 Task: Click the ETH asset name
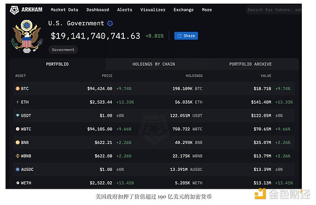tap(25, 102)
